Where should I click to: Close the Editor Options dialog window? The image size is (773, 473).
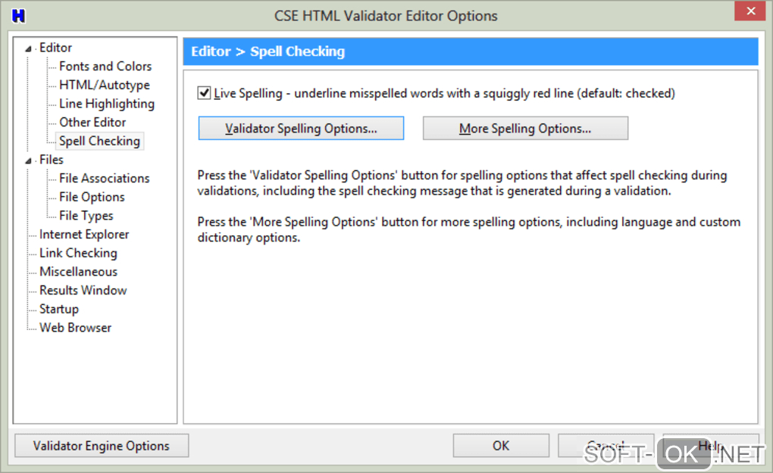click(750, 11)
